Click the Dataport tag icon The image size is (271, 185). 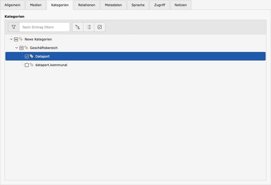click(32, 56)
